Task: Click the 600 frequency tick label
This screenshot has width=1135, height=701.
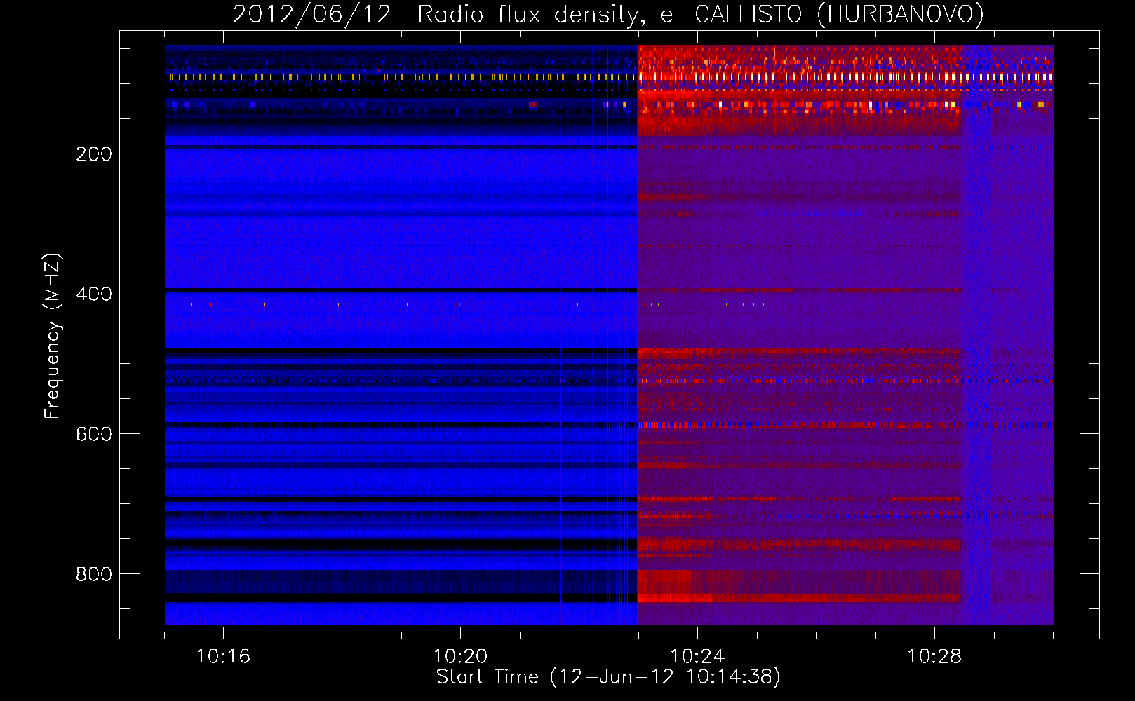Action: click(93, 434)
